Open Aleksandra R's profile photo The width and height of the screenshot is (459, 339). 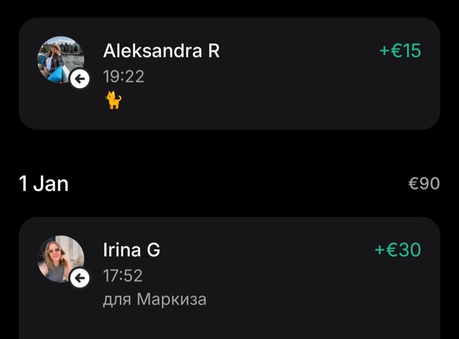click(x=61, y=59)
